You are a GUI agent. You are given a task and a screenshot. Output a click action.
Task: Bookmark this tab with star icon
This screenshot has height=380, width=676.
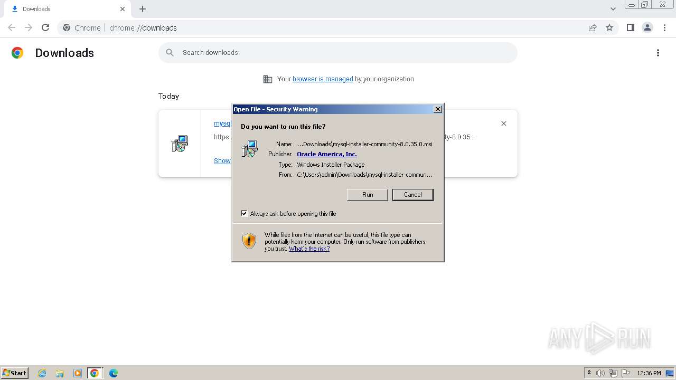609,28
